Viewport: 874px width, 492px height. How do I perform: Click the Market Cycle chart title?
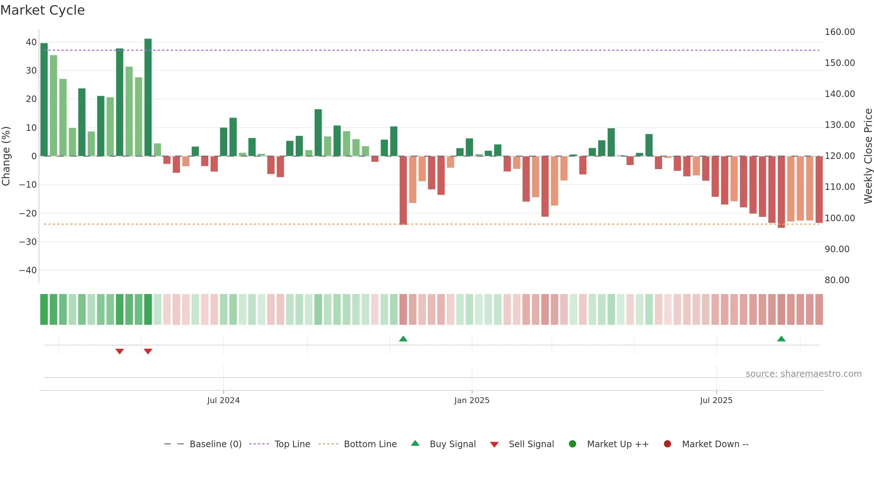(43, 10)
